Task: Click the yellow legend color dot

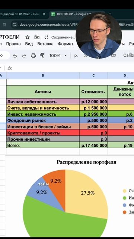Action: 125,191
